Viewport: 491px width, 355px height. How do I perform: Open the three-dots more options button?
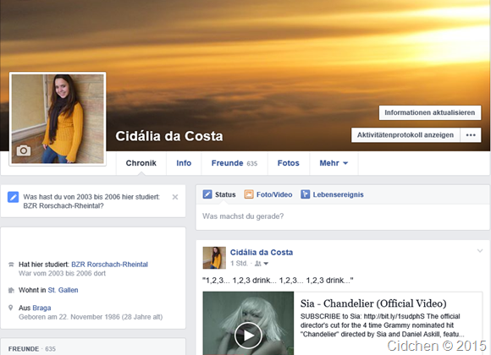coord(471,134)
